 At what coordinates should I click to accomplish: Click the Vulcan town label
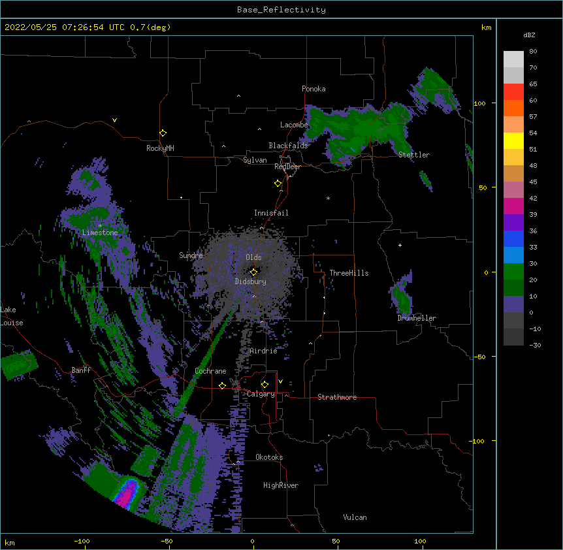click(x=355, y=517)
